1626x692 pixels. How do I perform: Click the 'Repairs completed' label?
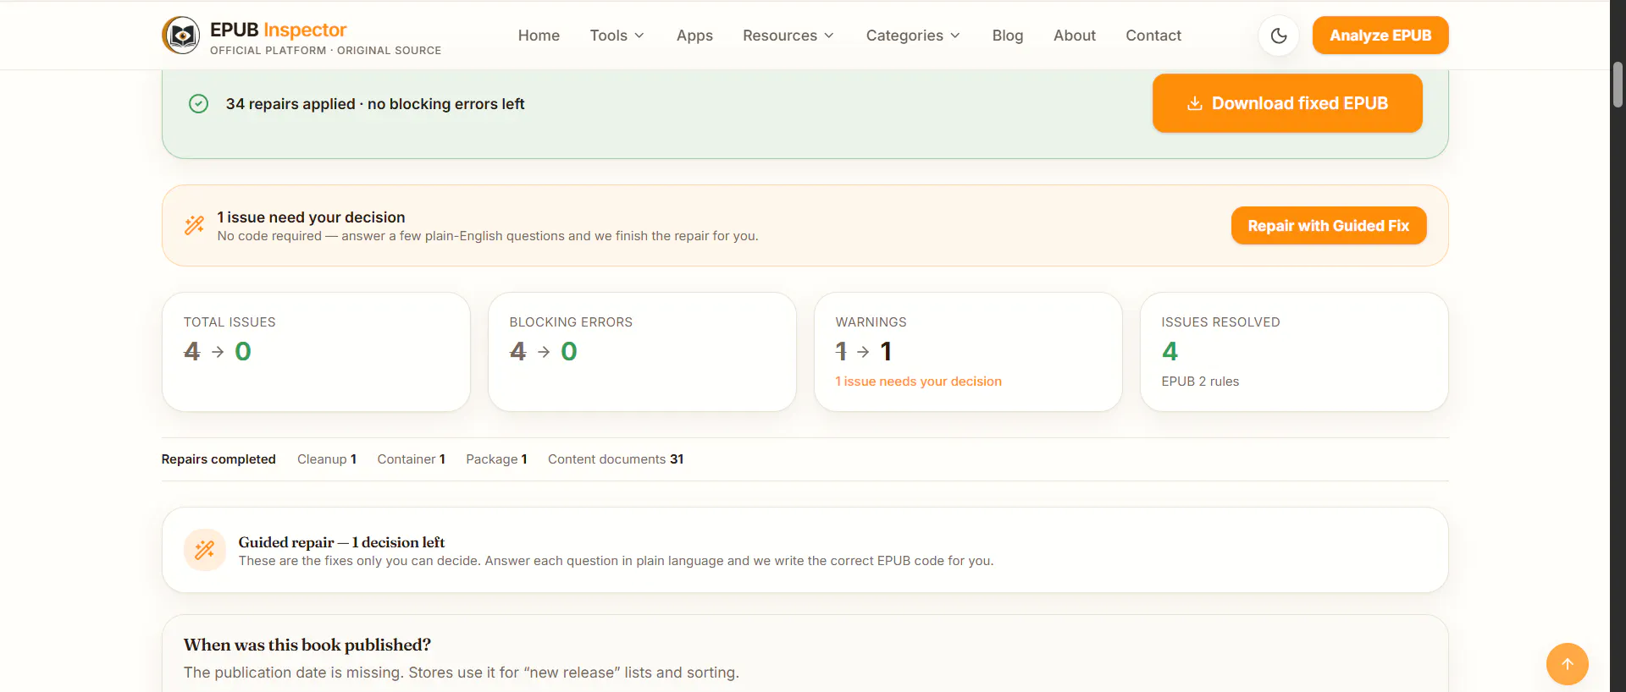tap(218, 459)
